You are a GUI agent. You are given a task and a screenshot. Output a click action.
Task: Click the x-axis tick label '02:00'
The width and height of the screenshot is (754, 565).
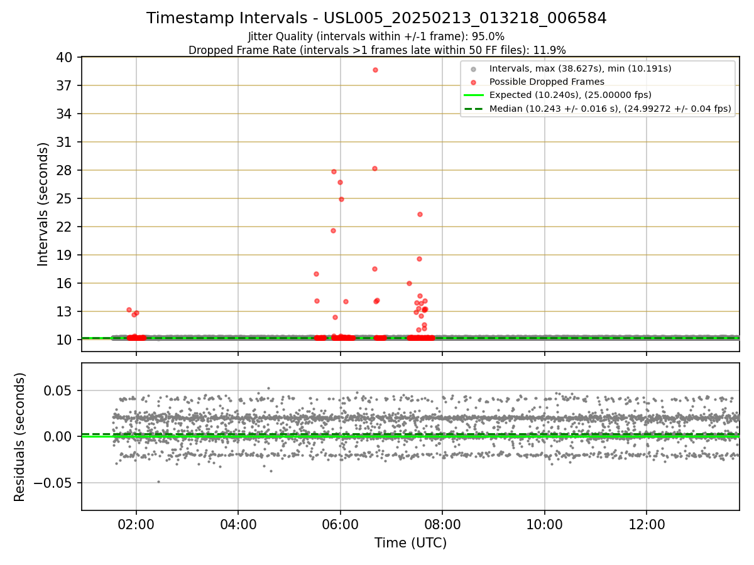[x=136, y=524]
